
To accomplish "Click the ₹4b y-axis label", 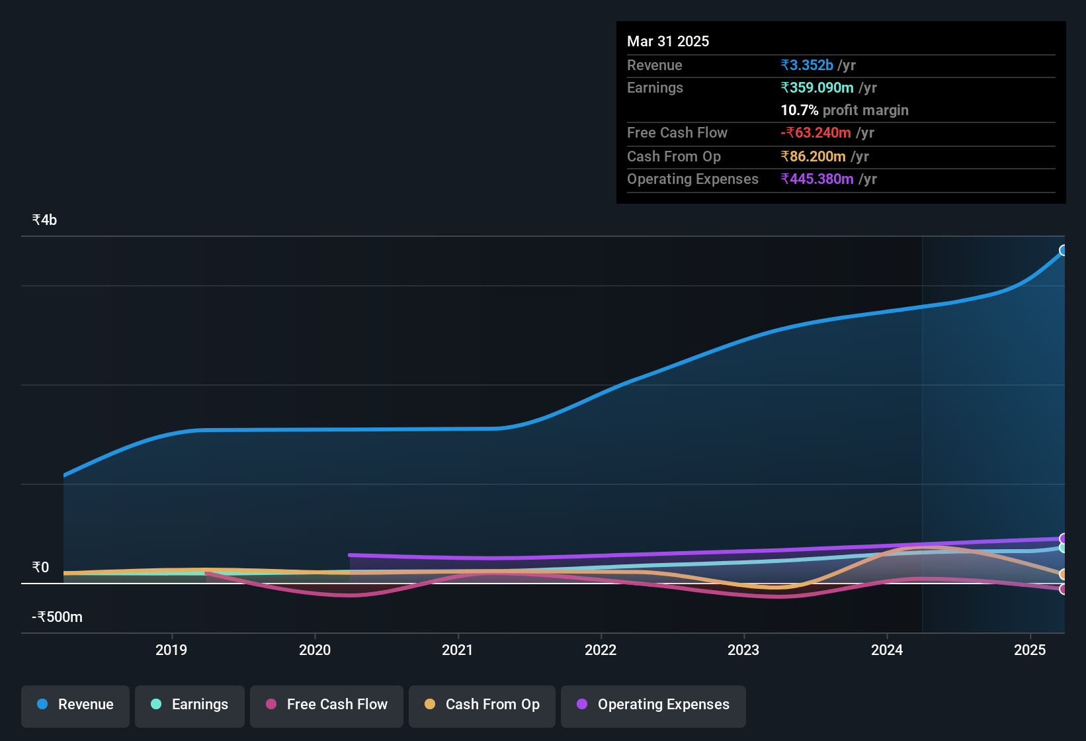I will click(44, 220).
